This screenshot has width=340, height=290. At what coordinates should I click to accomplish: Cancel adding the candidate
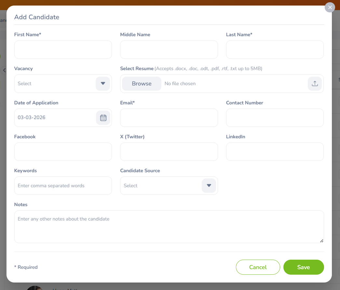[258, 267]
